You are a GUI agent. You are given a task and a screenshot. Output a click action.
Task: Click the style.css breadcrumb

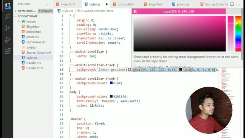pyautogui.click(x=67, y=11)
